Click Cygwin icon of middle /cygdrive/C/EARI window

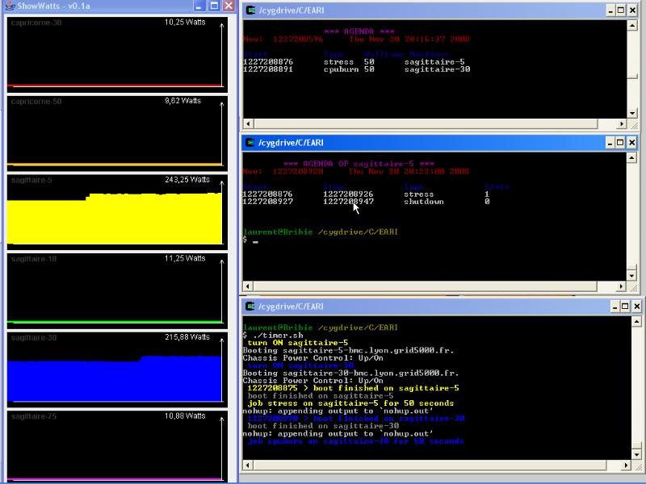250,143
